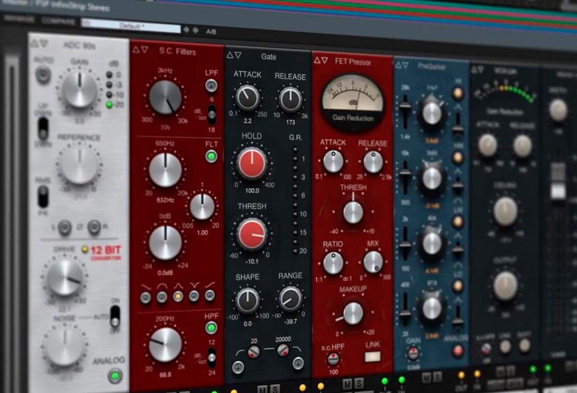Screen dimensions: 577x393
Task: Click the red THRESH knob in Gate
Action: click(252, 234)
